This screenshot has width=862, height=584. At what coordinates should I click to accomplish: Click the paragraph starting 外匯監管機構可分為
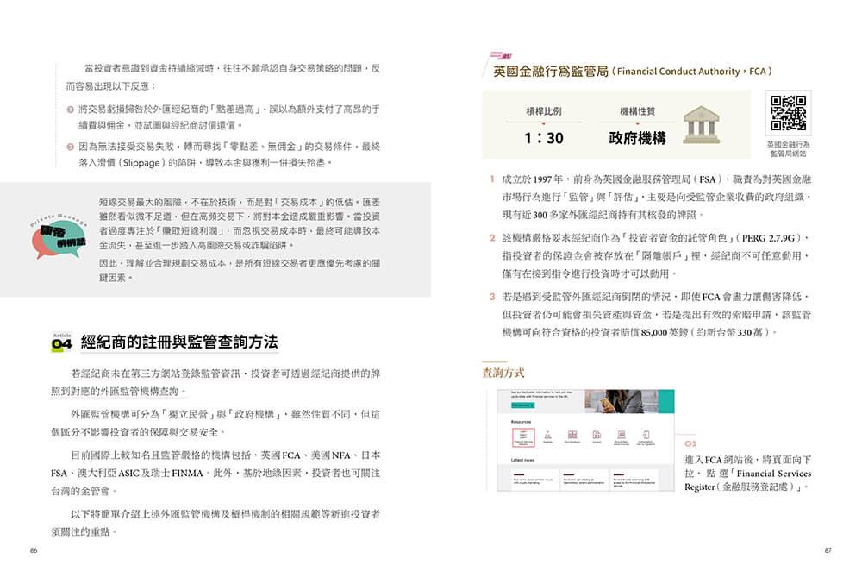point(215,423)
